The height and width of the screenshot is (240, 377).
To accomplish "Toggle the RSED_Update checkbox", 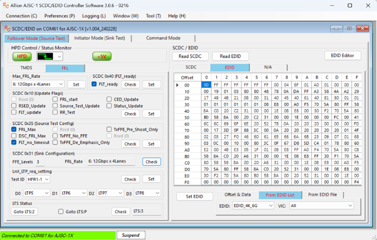I will coord(14,106).
